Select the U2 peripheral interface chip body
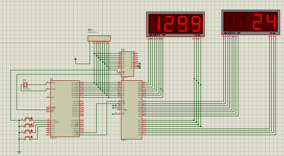The image size is (284, 156). point(131,110)
